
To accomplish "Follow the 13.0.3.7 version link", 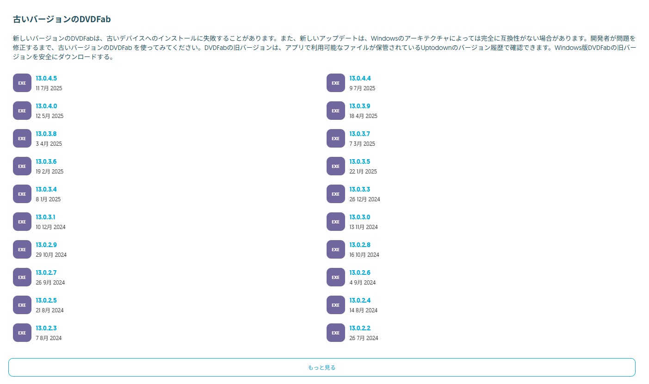I will pyautogui.click(x=359, y=134).
